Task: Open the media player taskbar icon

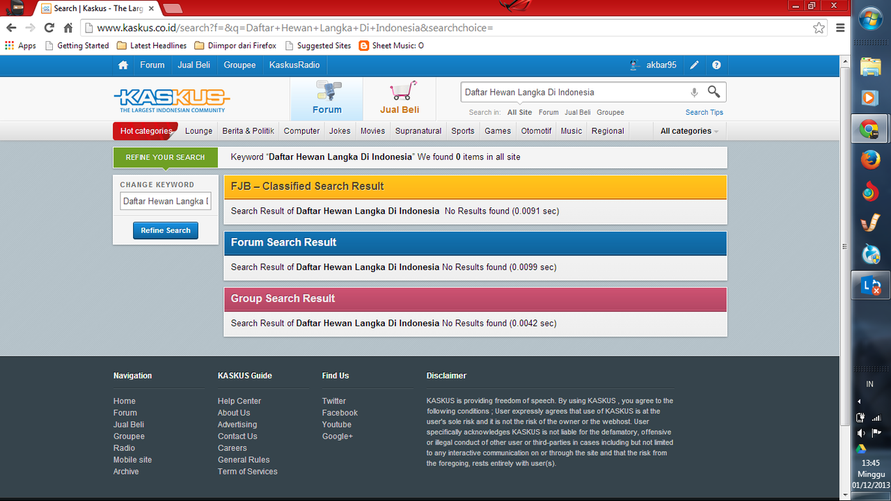Action: pos(870,97)
